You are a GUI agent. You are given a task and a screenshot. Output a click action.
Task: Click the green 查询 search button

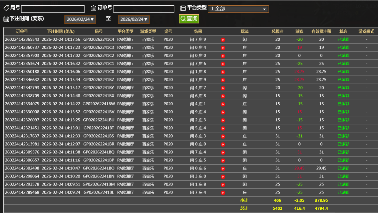(x=189, y=19)
